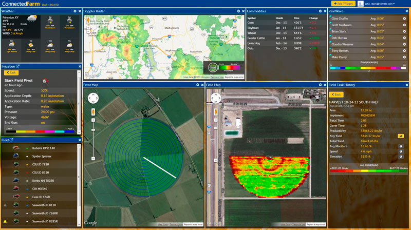Expand Deb Hurraw rain gauge row
The image size is (411, 230).
(x=404, y=37)
